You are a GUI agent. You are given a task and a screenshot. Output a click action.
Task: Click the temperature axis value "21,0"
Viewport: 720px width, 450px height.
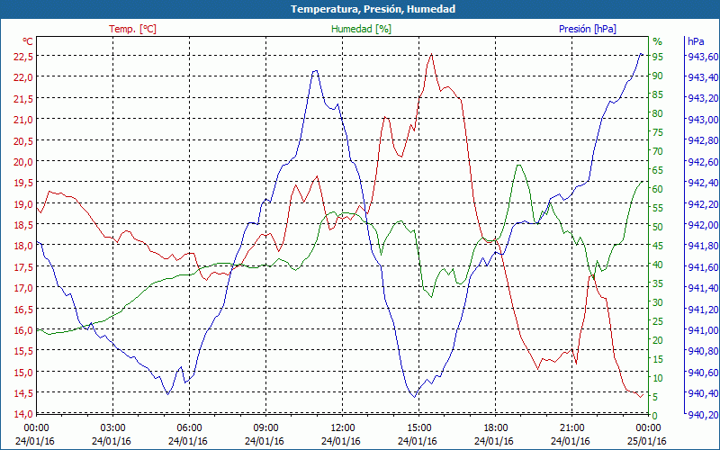(24, 120)
